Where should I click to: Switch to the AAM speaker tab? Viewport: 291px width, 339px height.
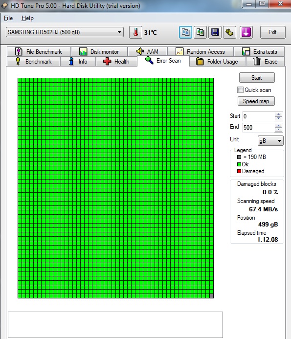click(x=147, y=52)
